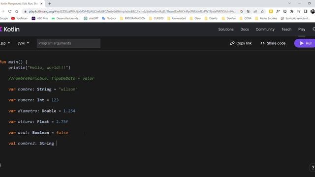
Task: Open the help question mark button
Action: click(x=313, y=167)
